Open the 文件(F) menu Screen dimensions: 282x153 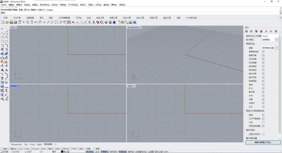[4, 5]
